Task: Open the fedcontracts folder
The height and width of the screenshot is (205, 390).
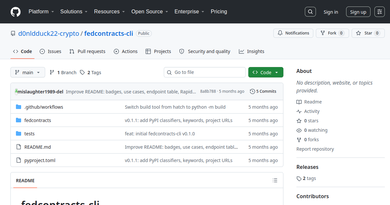Action: click(38, 120)
